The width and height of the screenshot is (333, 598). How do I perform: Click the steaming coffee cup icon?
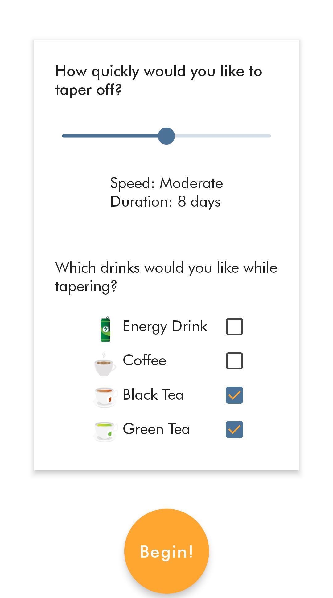pyautogui.click(x=105, y=364)
